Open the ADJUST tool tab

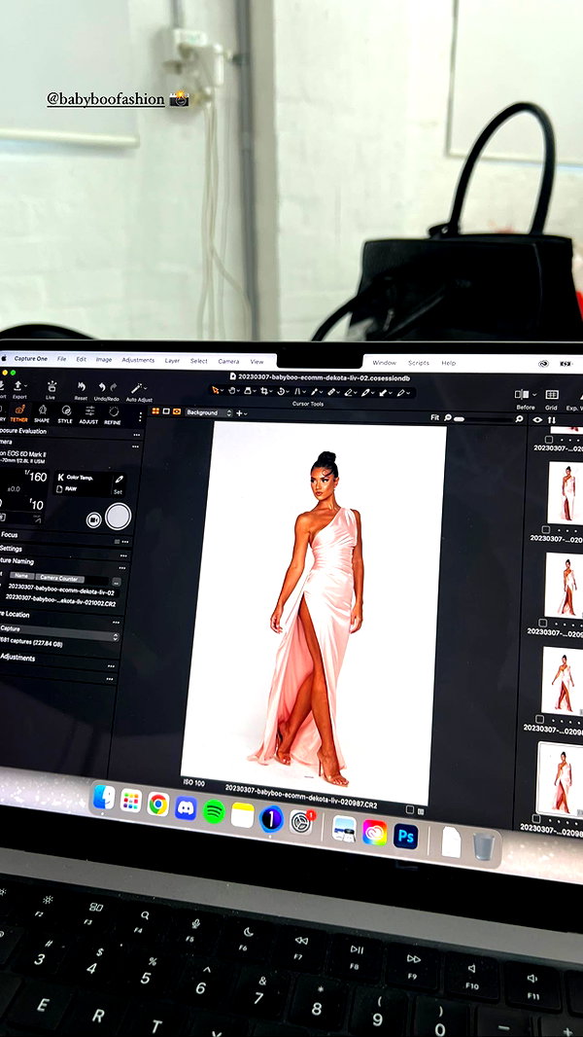coord(88,414)
